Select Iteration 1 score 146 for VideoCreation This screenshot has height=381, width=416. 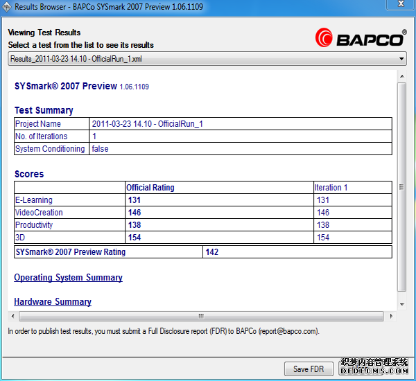pos(323,213)
